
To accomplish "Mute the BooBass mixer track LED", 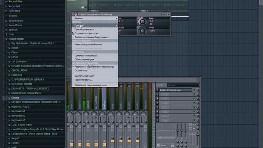I will 104,118.
